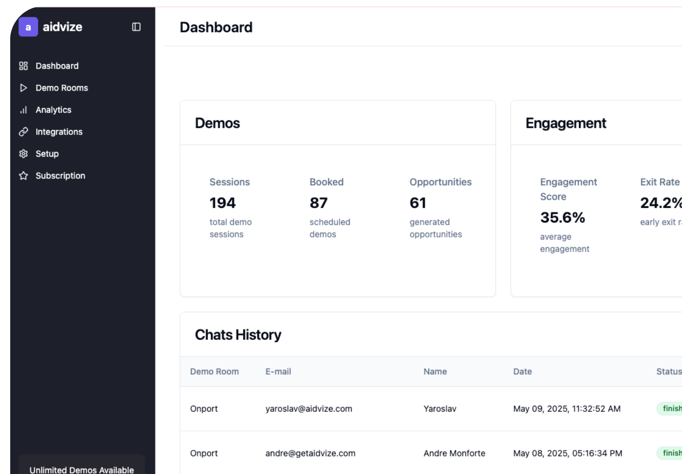Viewport: 682px width, 474px height.
Task: Click the Subscription star icon
Action: [23, 176]
